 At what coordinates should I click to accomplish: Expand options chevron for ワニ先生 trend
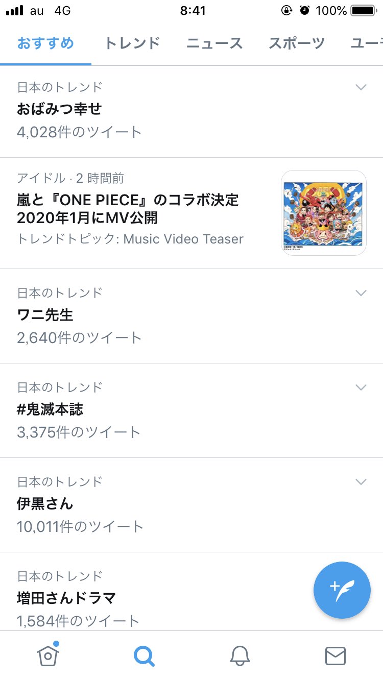click(x=361, y=293)
